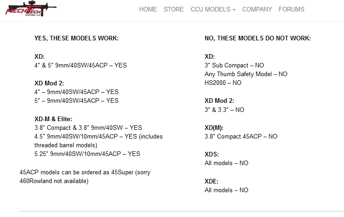The height and width of the screenshot is (217, 344).
Task: Click the "XD Mod 2:" heading in YES column
Action: 49,83
